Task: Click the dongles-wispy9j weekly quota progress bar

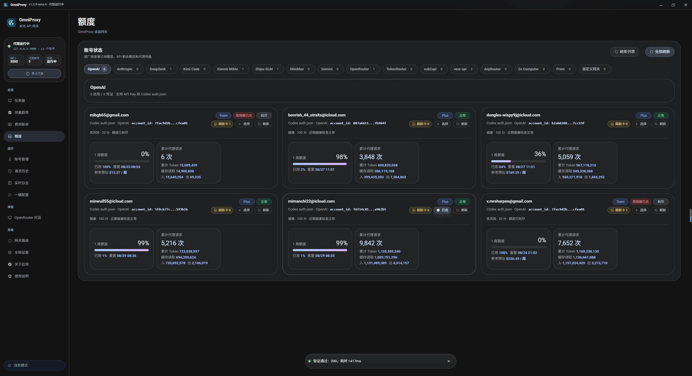Action: click(518, 161)
